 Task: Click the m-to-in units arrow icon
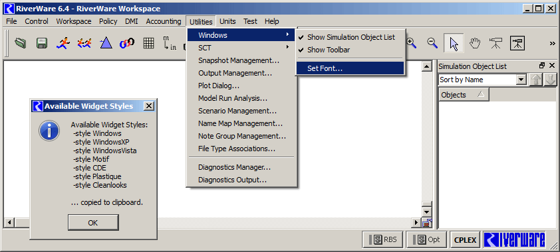[x=170, y=43]
